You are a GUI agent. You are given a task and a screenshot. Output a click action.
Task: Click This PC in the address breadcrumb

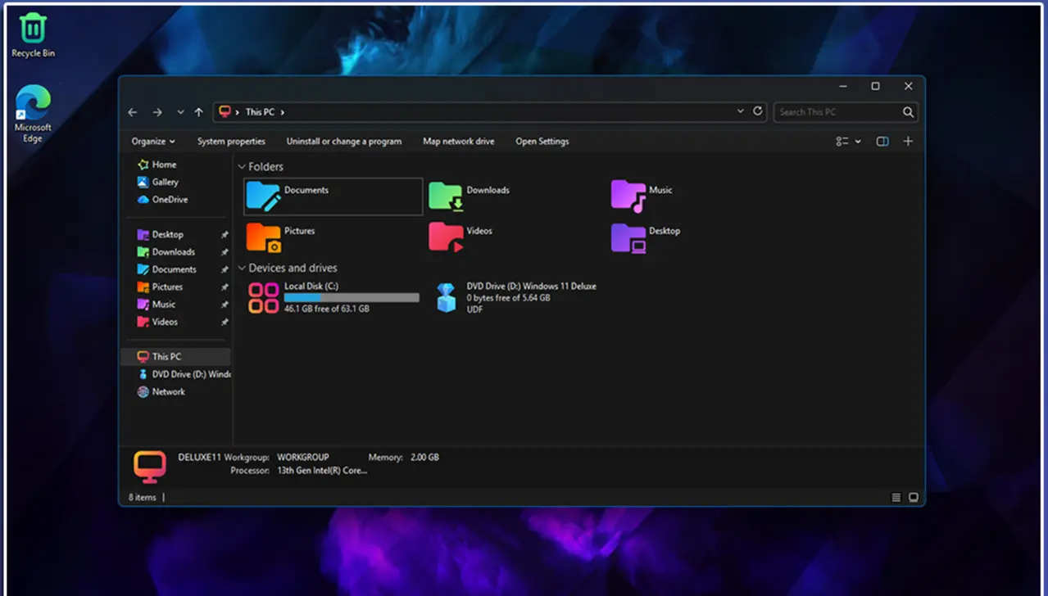260,112
